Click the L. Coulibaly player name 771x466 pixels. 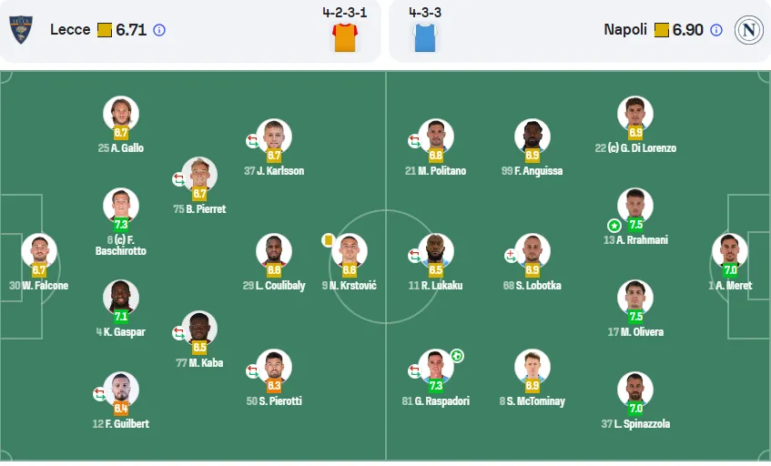pos(280,286)
